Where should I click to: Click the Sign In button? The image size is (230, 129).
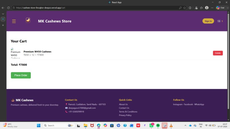tap(208, 21)
